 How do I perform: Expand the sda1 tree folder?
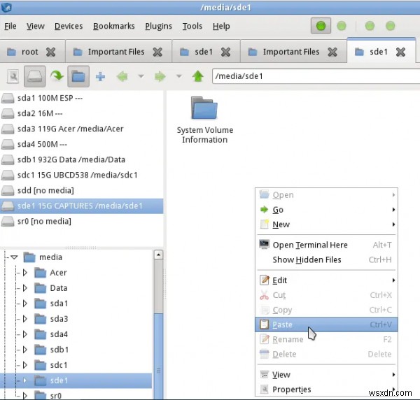coord(25,303)
